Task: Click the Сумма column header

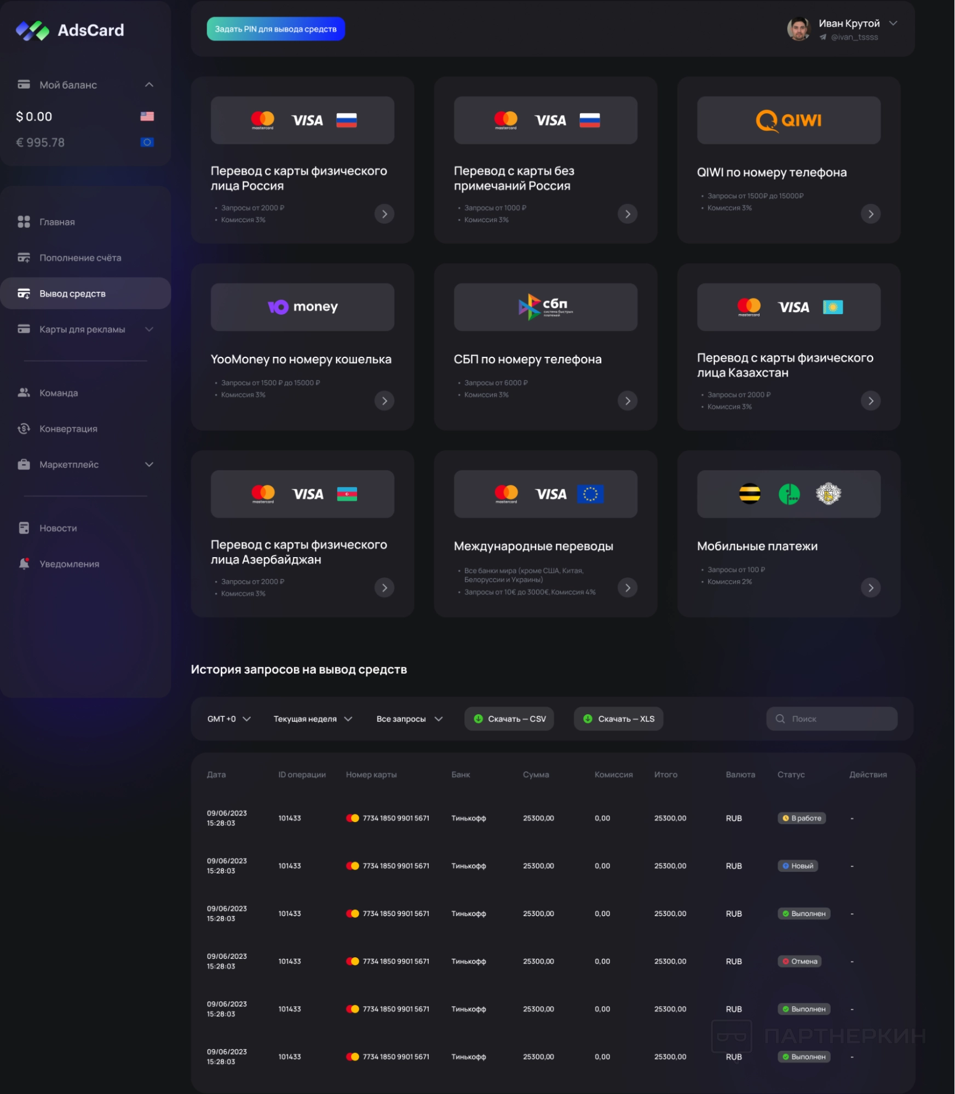Action: tap(536, 774)
